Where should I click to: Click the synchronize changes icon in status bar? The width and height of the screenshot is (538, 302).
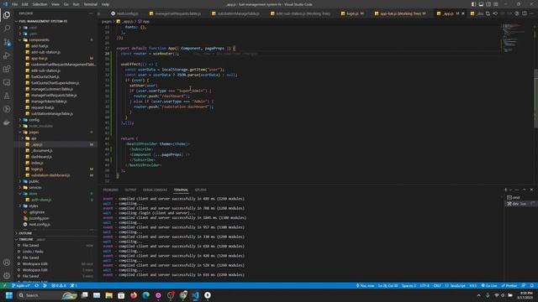(37, 285)
